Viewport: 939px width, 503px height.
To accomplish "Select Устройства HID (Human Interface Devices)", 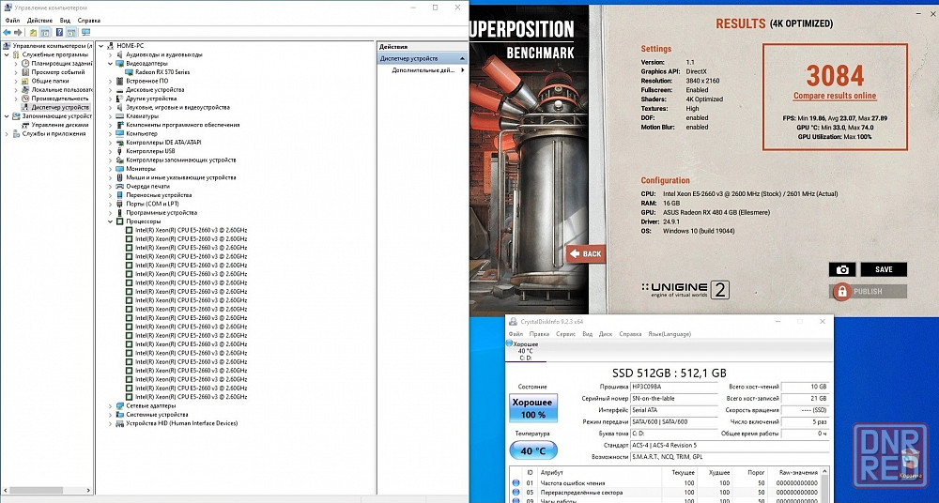I will 181,423.
